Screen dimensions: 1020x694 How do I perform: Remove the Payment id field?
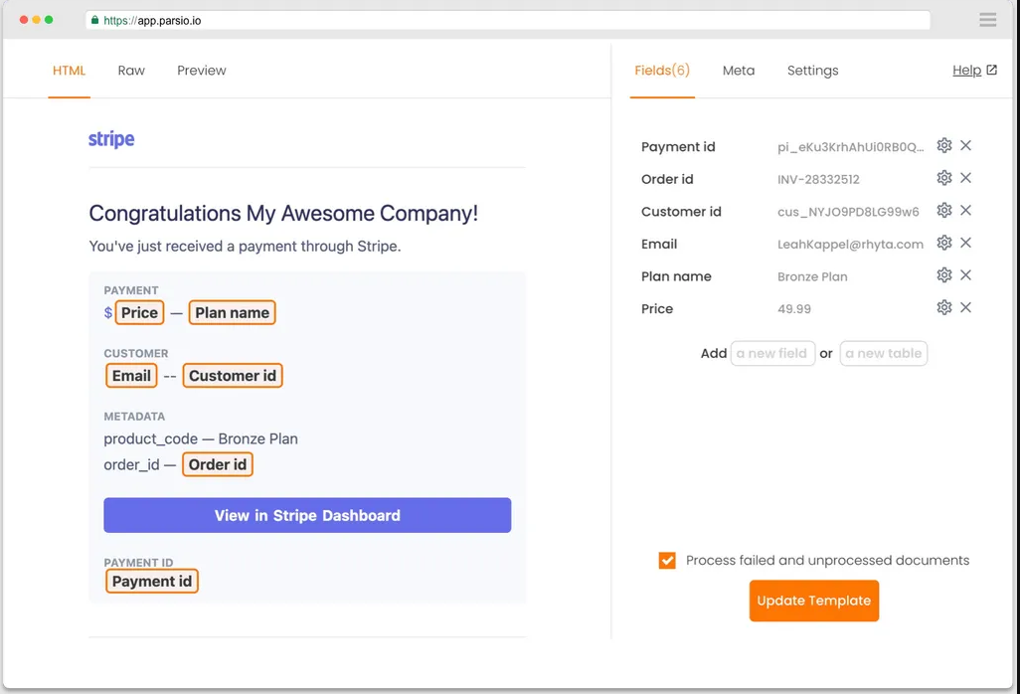(965, 146)
